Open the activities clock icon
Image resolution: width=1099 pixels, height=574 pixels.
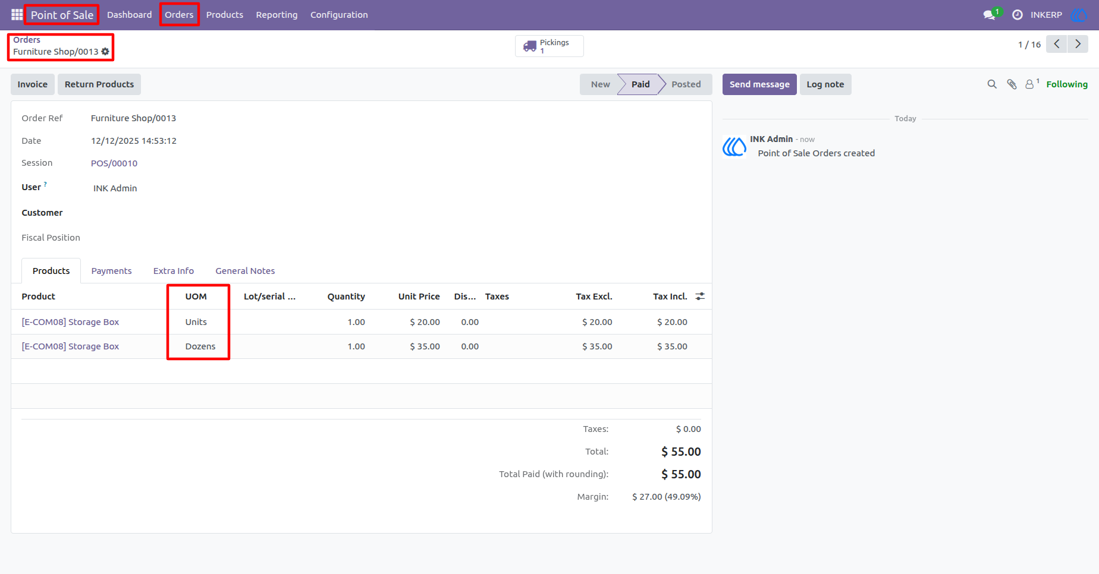click(x=1018, y=15)
